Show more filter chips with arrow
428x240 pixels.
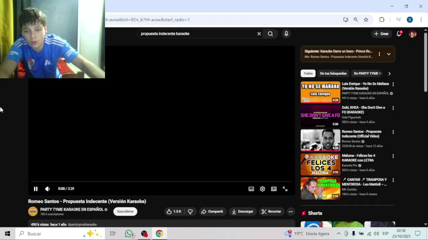click(x=389, y=73)
